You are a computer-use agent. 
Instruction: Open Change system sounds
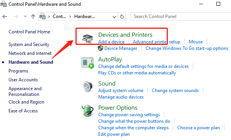[x=175, y=91]
